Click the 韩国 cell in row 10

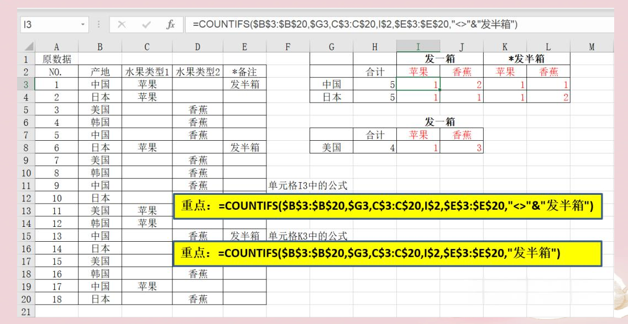tap(100, 173)
